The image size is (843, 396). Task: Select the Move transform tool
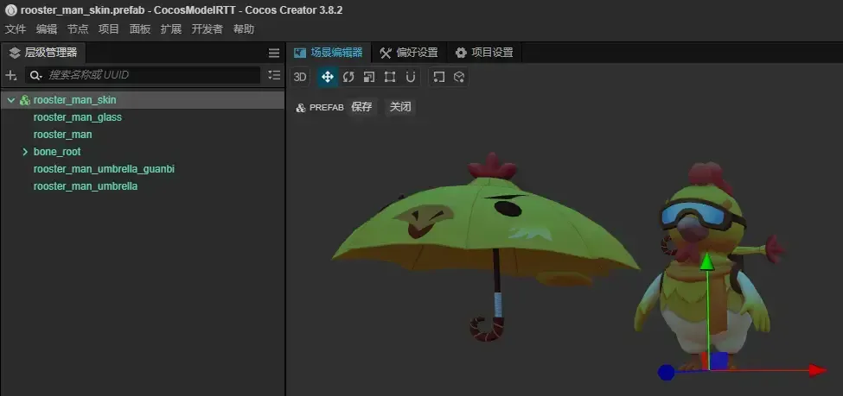[x=327, y=77]
